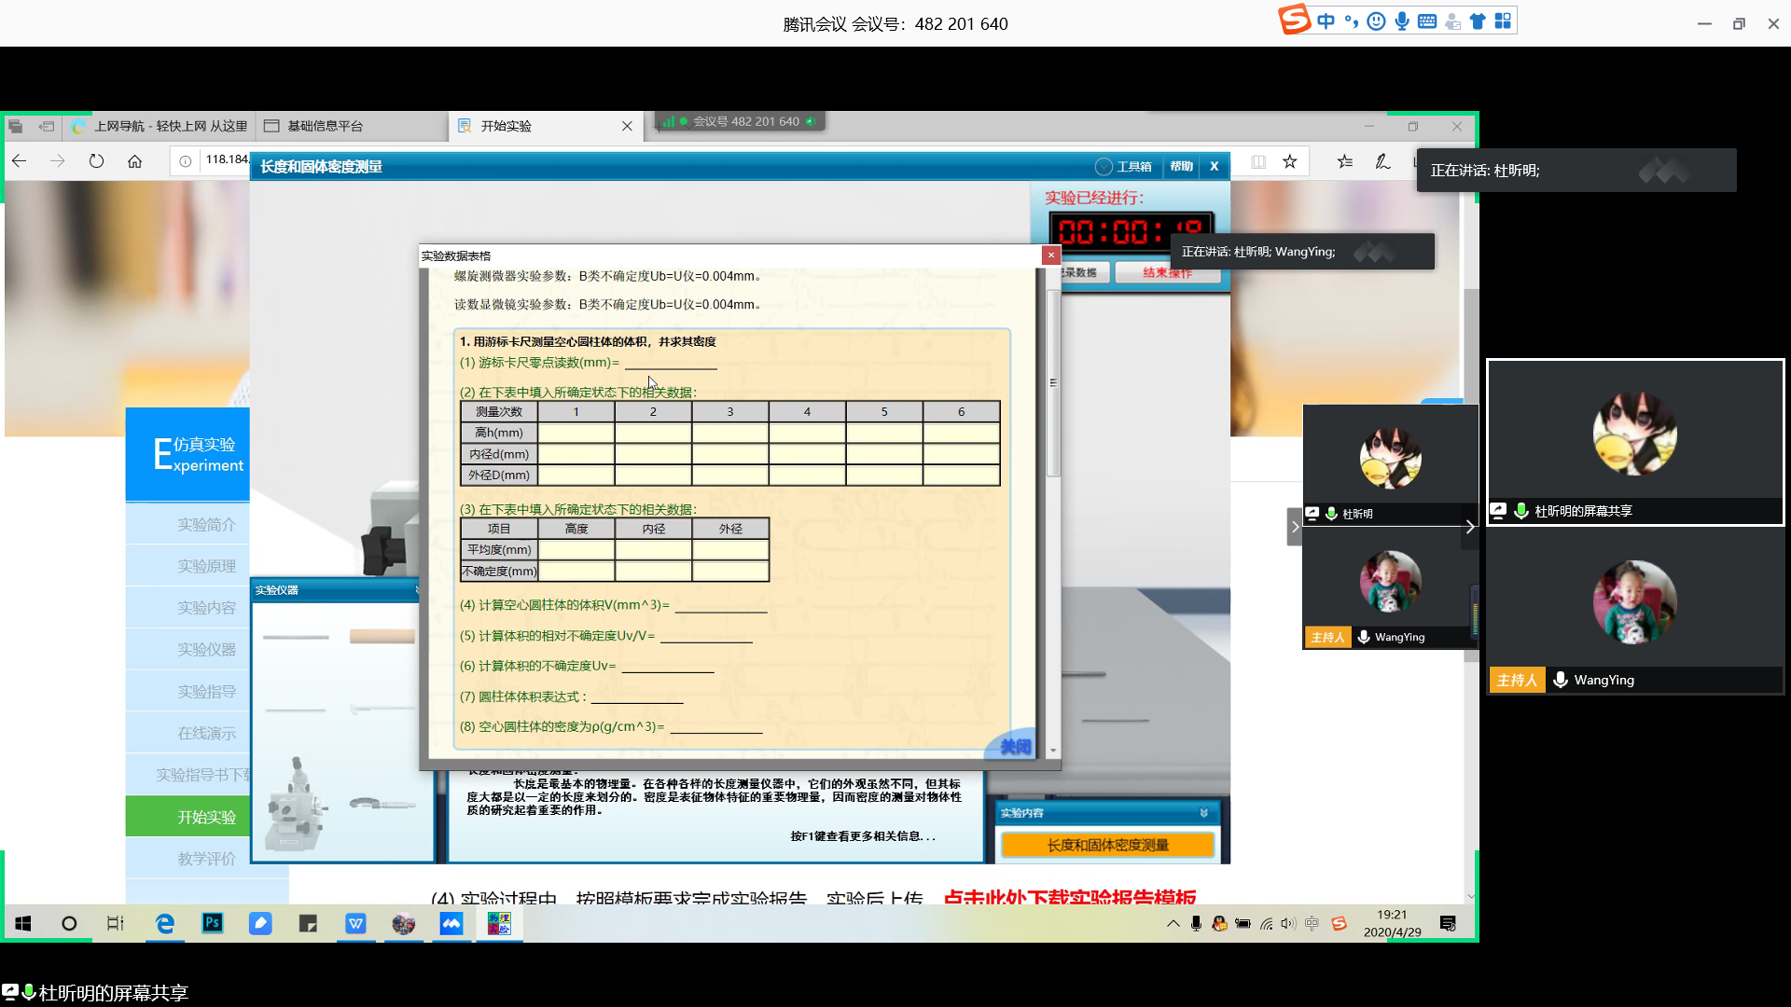
Task: Click zero-point reading input field
Action: point(671,363)
